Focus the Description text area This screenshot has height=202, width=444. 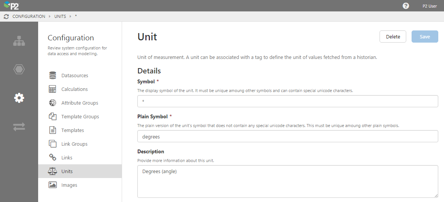287,181
